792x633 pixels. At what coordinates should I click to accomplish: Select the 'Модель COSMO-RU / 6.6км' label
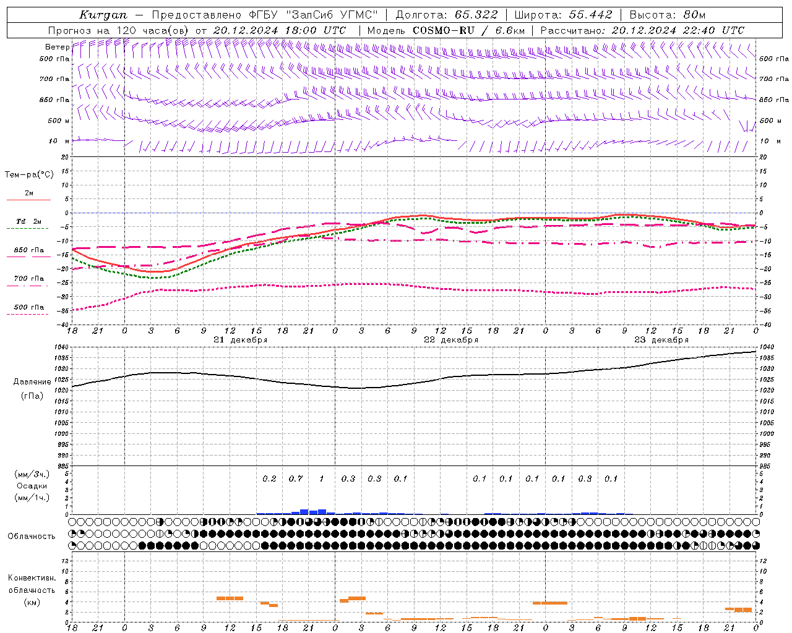(446, 30)
